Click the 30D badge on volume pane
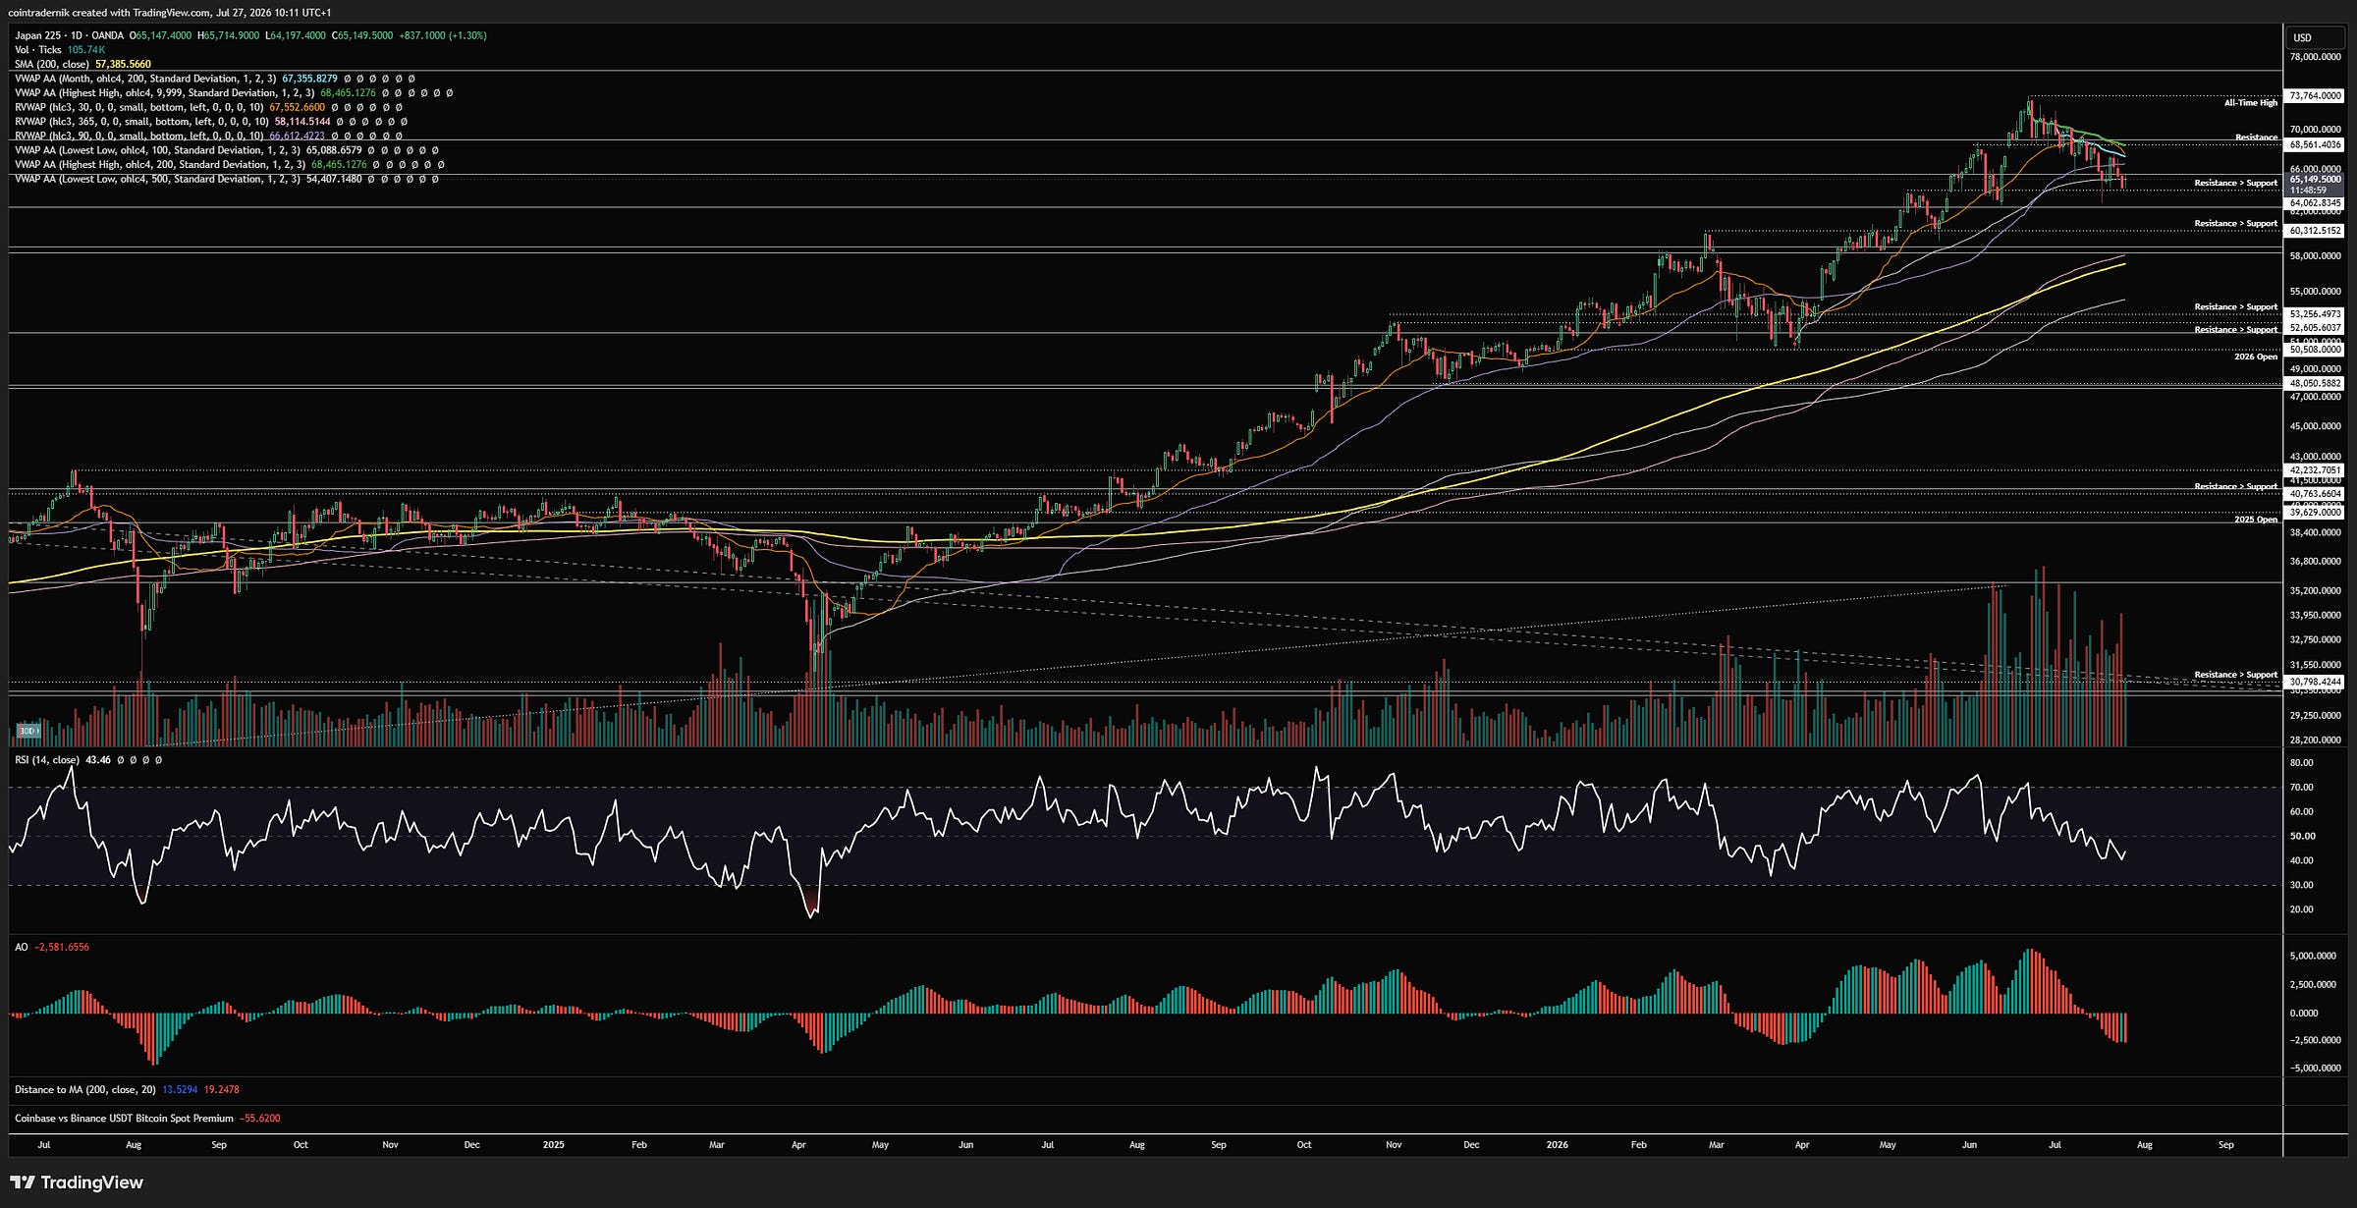The image size is (2357, 1208). pos(28,731)
